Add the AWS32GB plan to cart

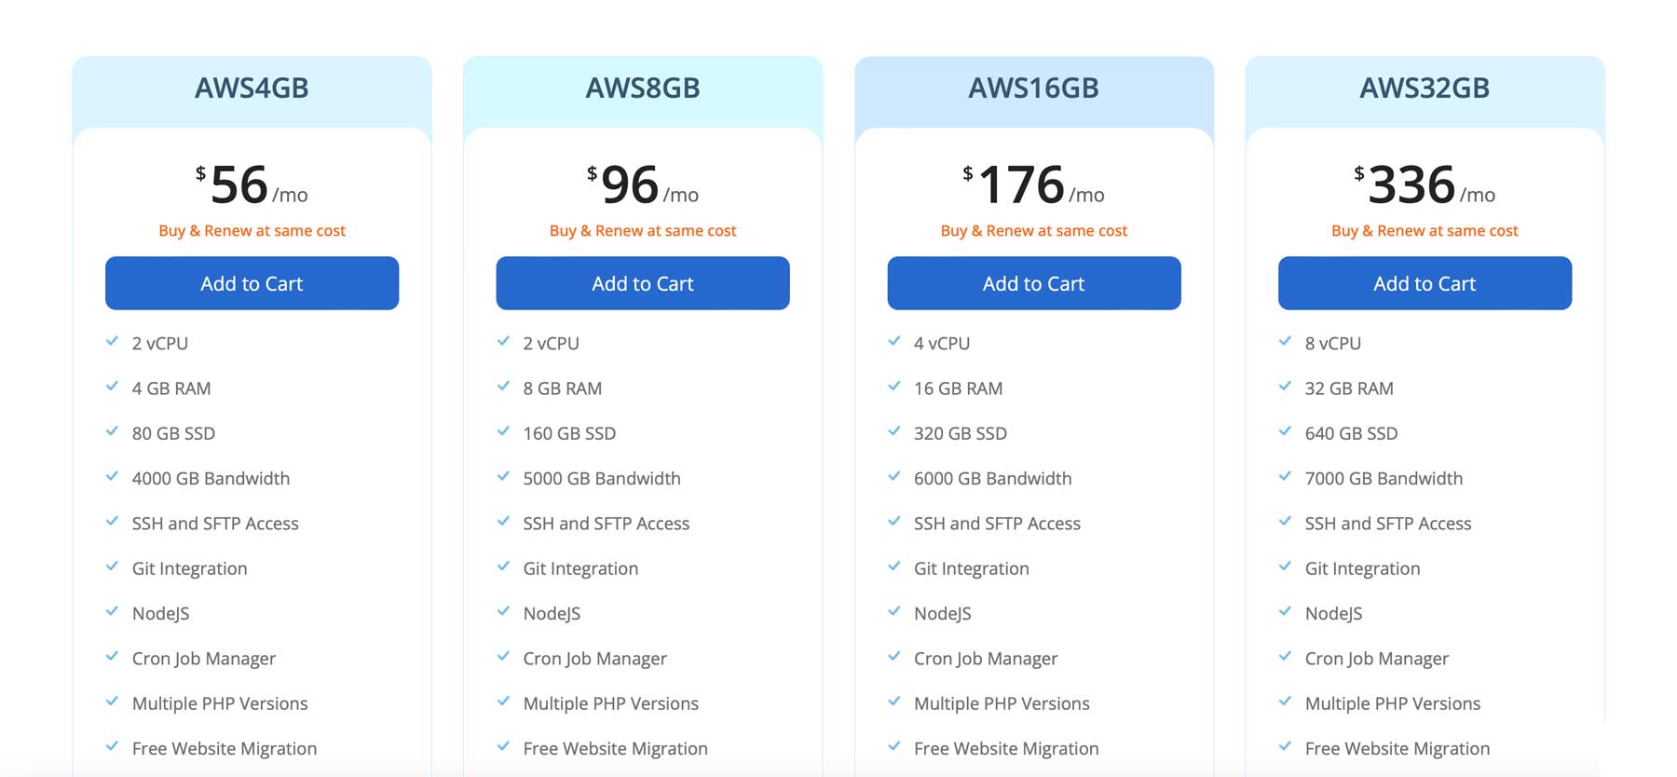pos(1425,283)
